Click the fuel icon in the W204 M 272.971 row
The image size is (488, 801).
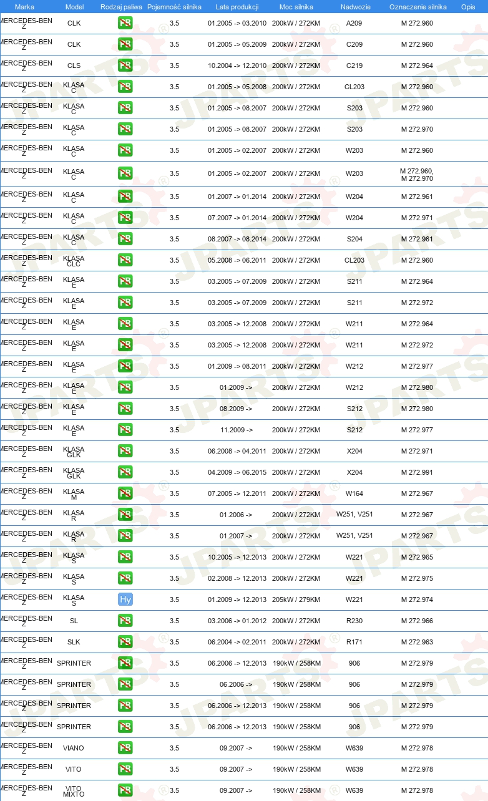(x=125, y=218)
